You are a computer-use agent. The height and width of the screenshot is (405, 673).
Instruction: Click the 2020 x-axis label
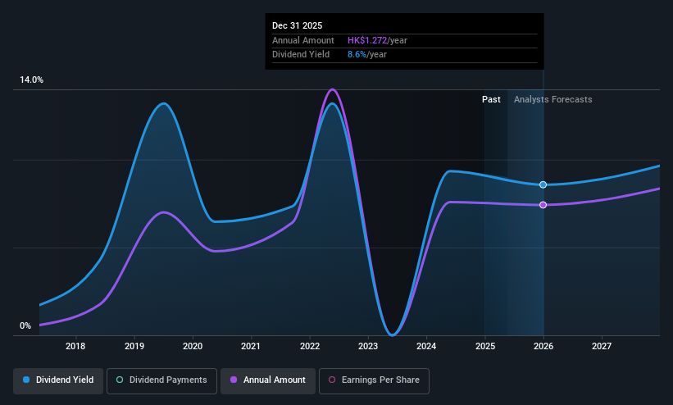(193, 346)
